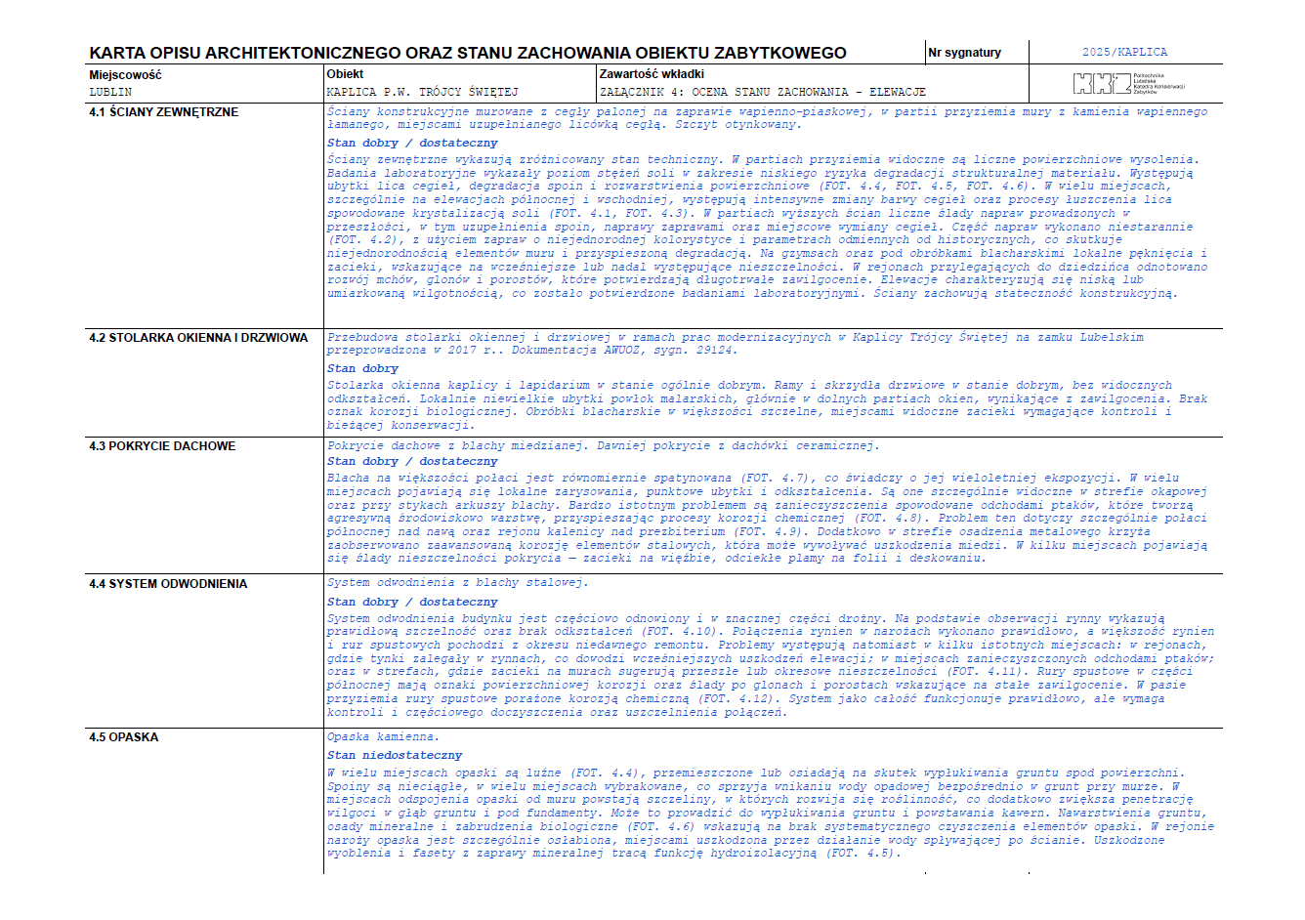Click paragraph starting "Blacha na większości połaci"
Viewport: 1305px width, 920px height.
click(x=767, y=519)
